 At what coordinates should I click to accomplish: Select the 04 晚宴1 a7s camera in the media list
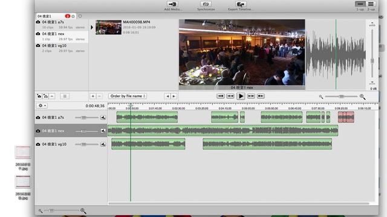62,24
